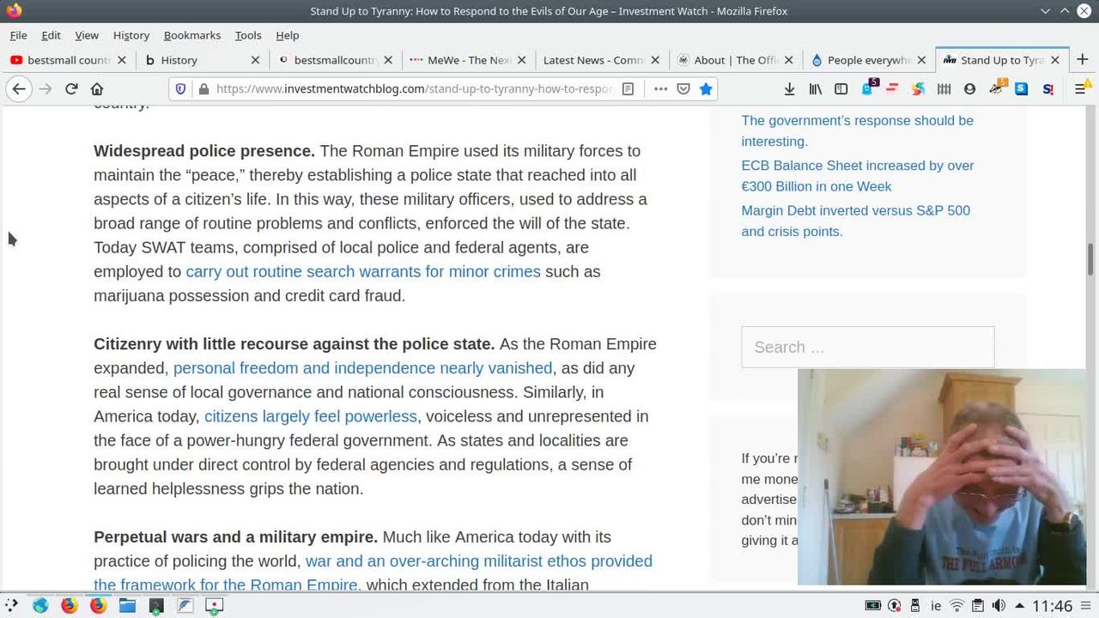Toggle the Firefox sidebar
Viewport: 1099px width, 618px height.
841,89
